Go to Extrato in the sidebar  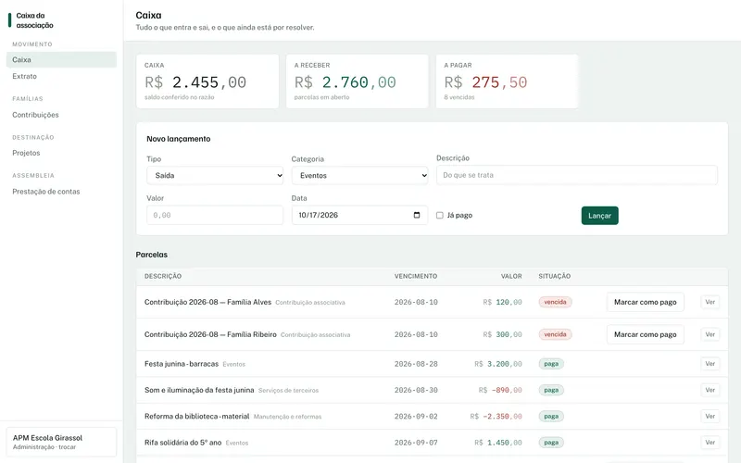point(61,76)
